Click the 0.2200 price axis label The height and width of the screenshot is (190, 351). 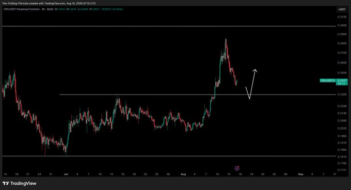pyautogui.click(x=342, y=106)
